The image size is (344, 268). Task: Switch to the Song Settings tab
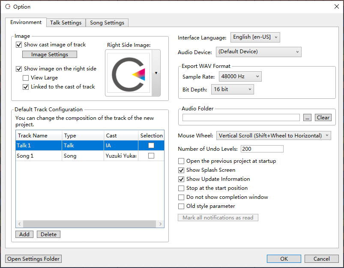107,23
